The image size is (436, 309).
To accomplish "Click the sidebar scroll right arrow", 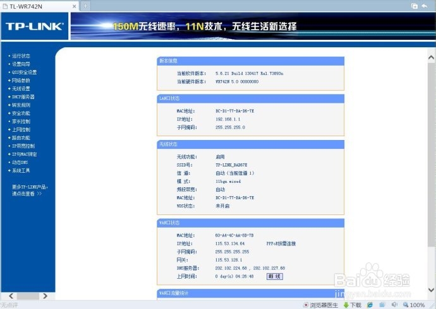I will click(45, 296).
